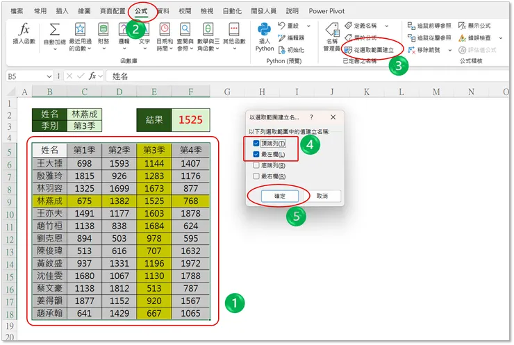Close the Create Names dialog

point(333,117)
